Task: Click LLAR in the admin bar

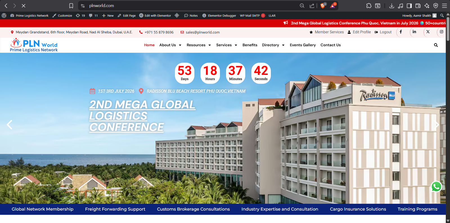Action: point(272,15)
